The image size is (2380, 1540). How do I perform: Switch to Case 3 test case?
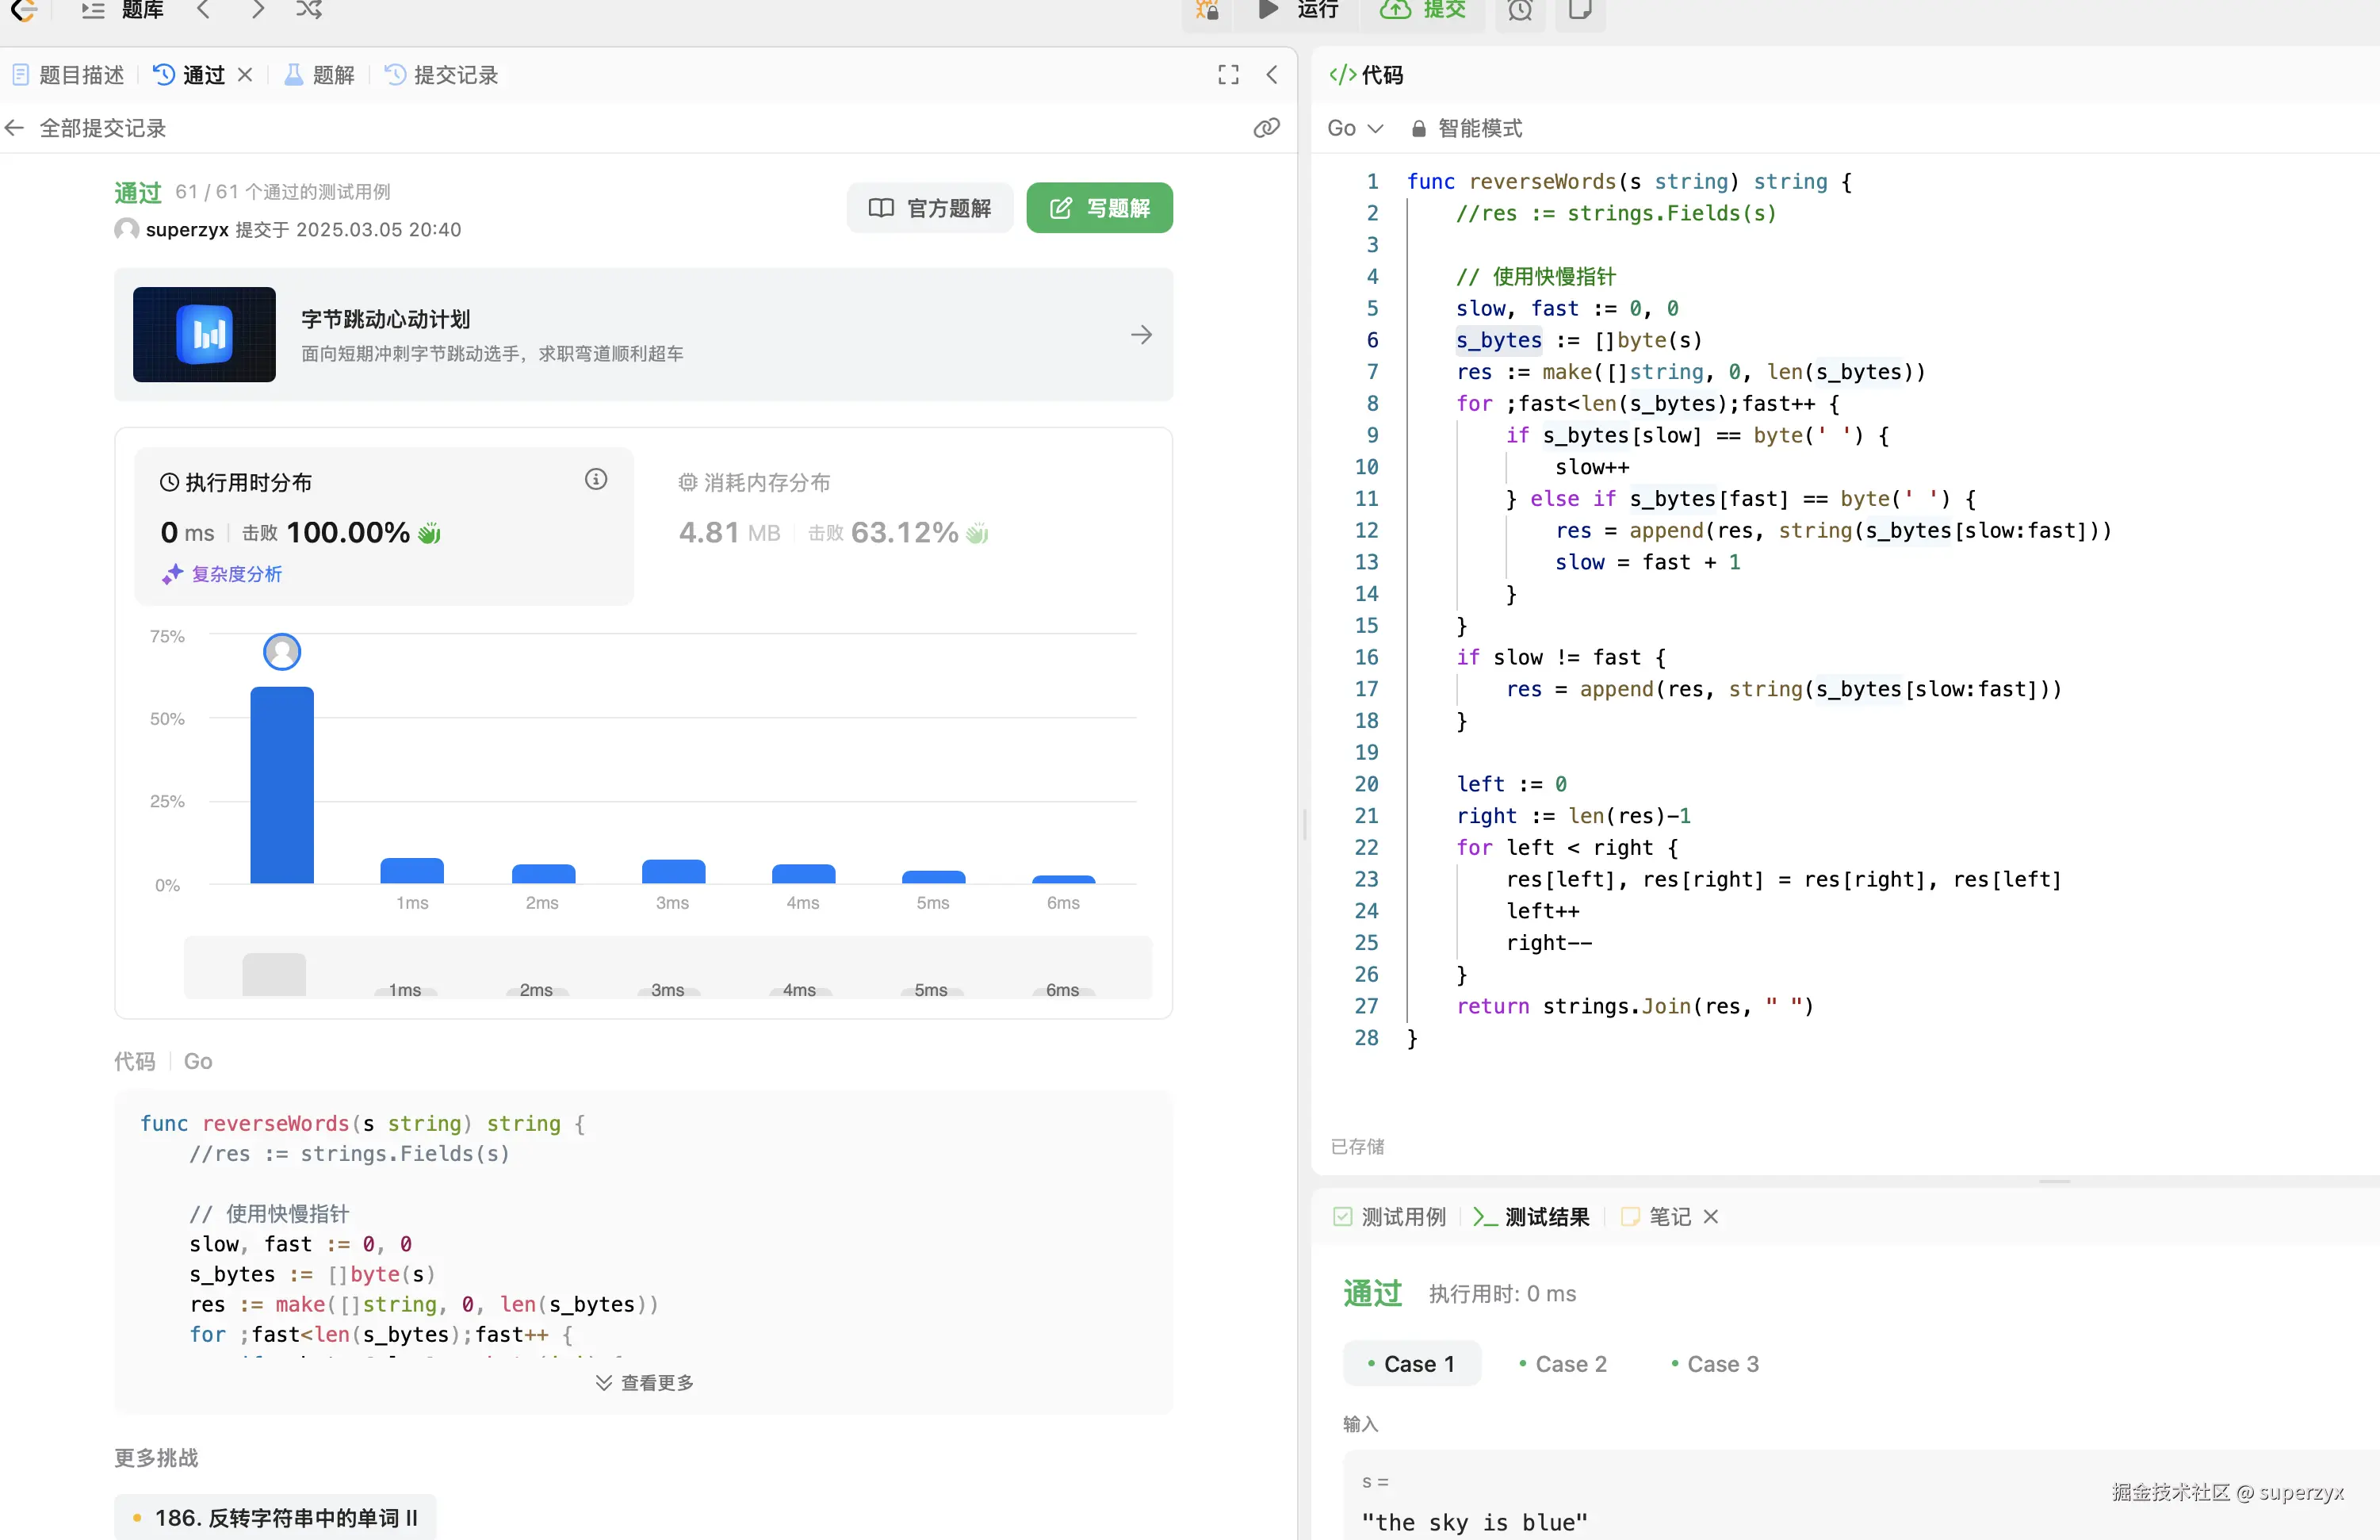[1714, 1364]
